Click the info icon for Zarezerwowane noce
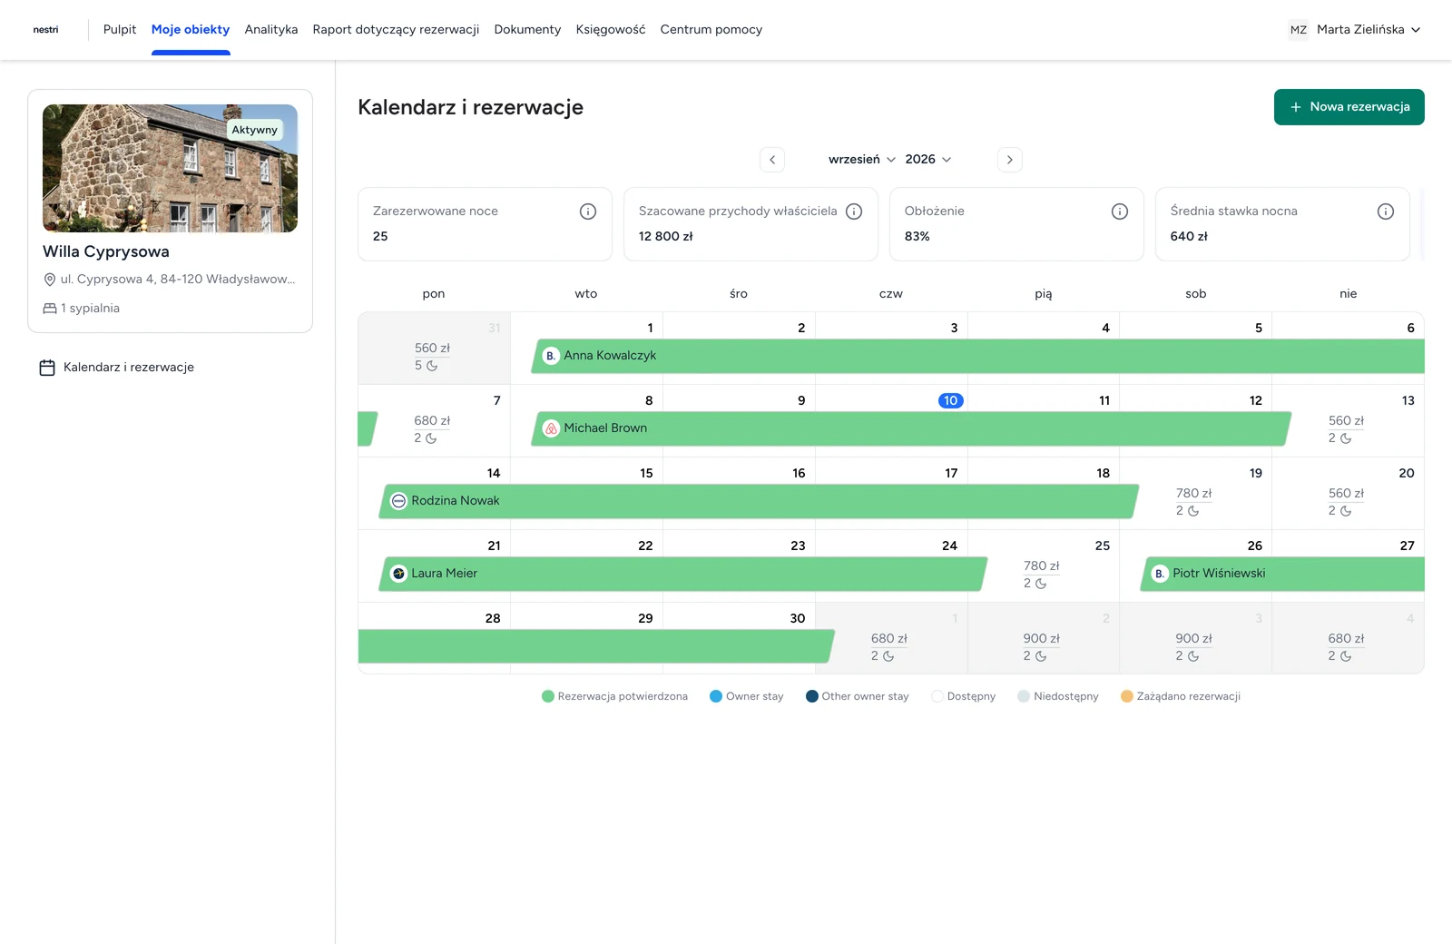Screen dimensions: 1452x944 pos(588,211)
